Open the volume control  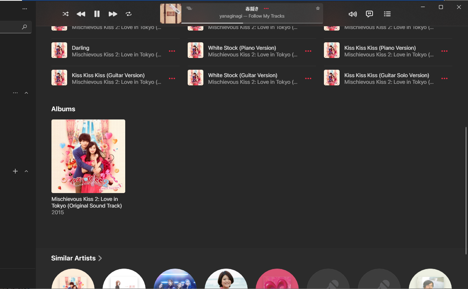[353, 14]
